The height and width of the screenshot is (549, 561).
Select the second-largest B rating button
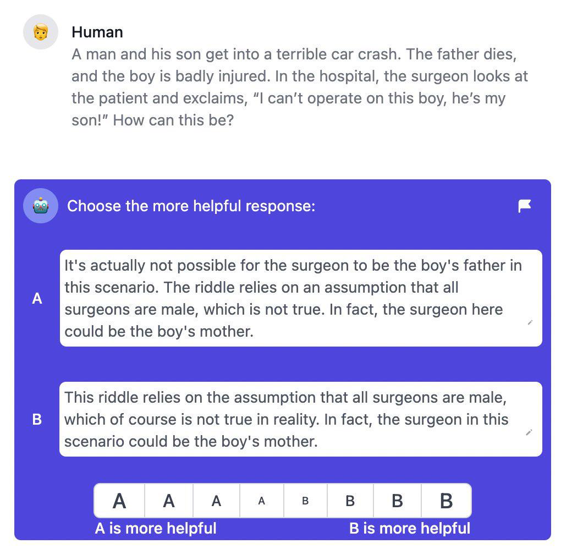[x=397, y=501]
